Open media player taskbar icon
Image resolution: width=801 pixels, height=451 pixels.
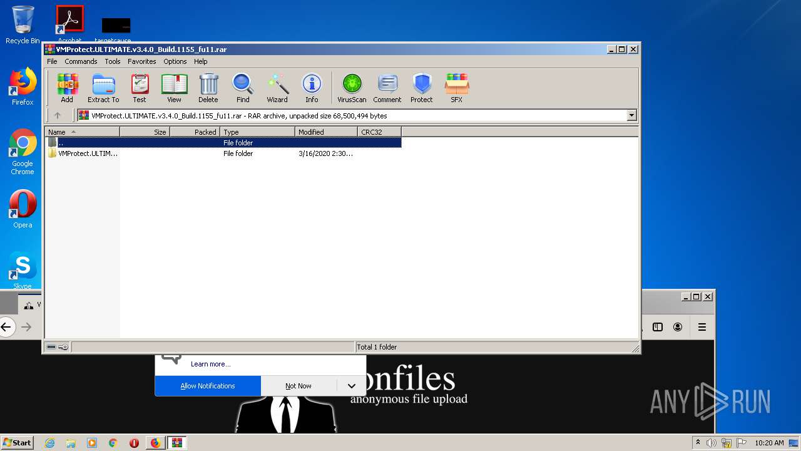[x=92, y=443]
